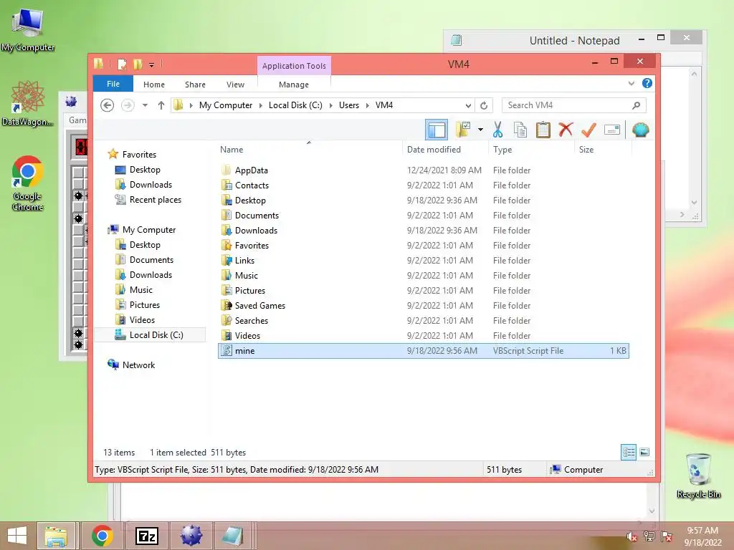Toggle the navigation pane layout button

click(437, 130)
